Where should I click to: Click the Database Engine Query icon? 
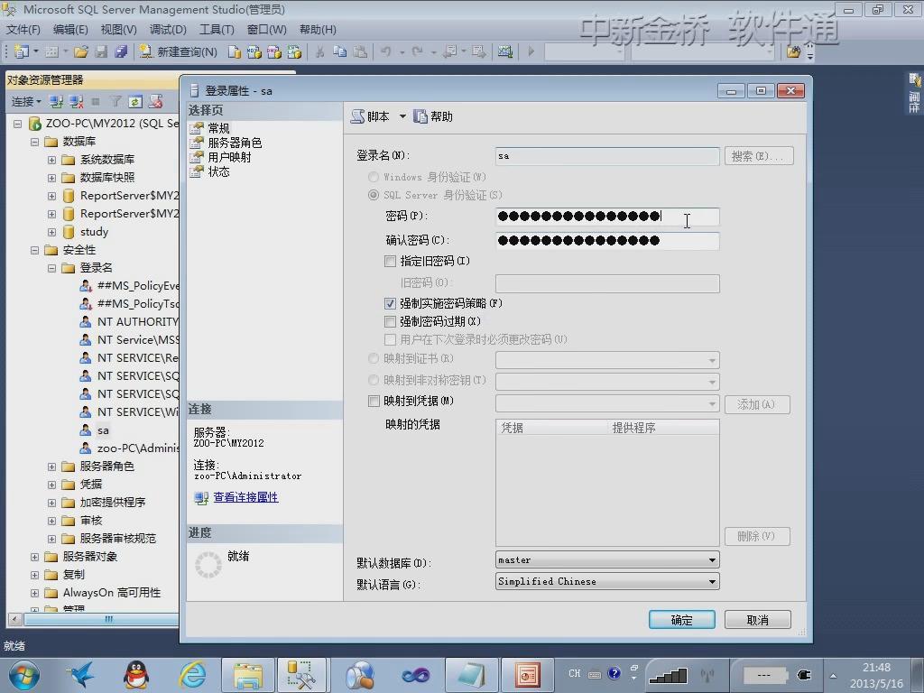pos(234,51)
